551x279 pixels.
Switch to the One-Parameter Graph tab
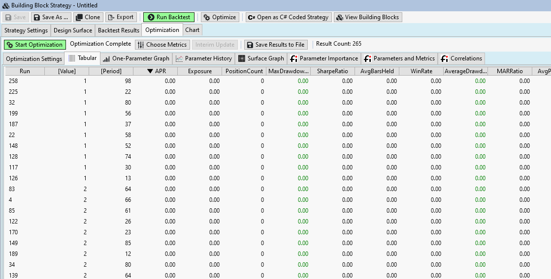click(x=136, y=58)
